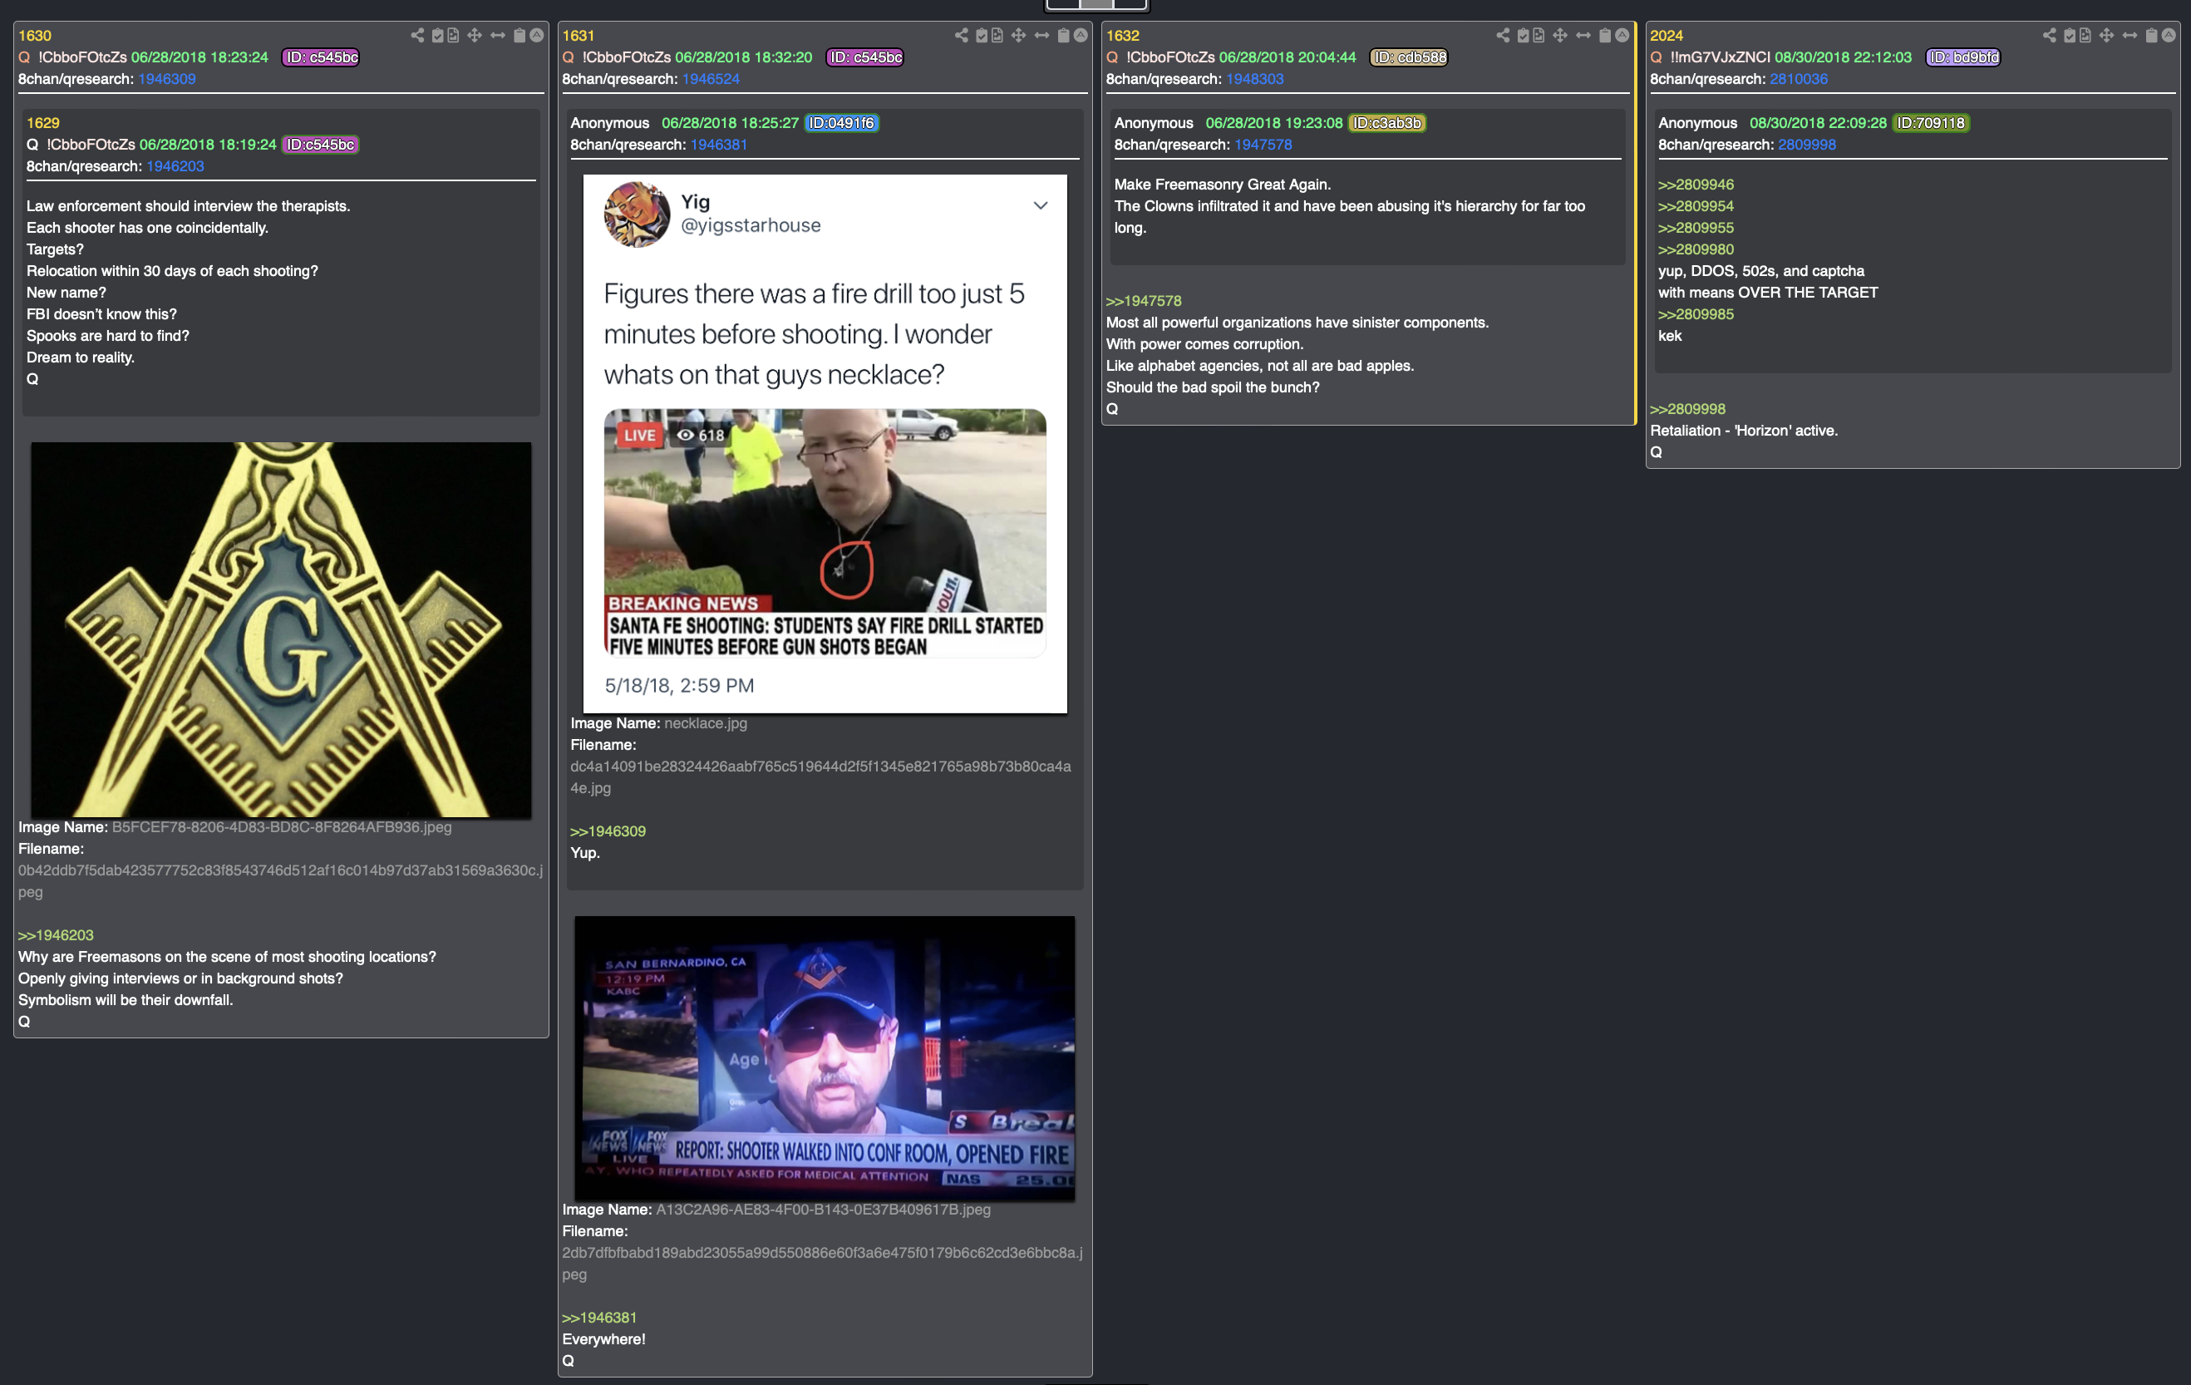
Task: Click the image-file icon on post 1631
Action: click(x=997, y=36)
